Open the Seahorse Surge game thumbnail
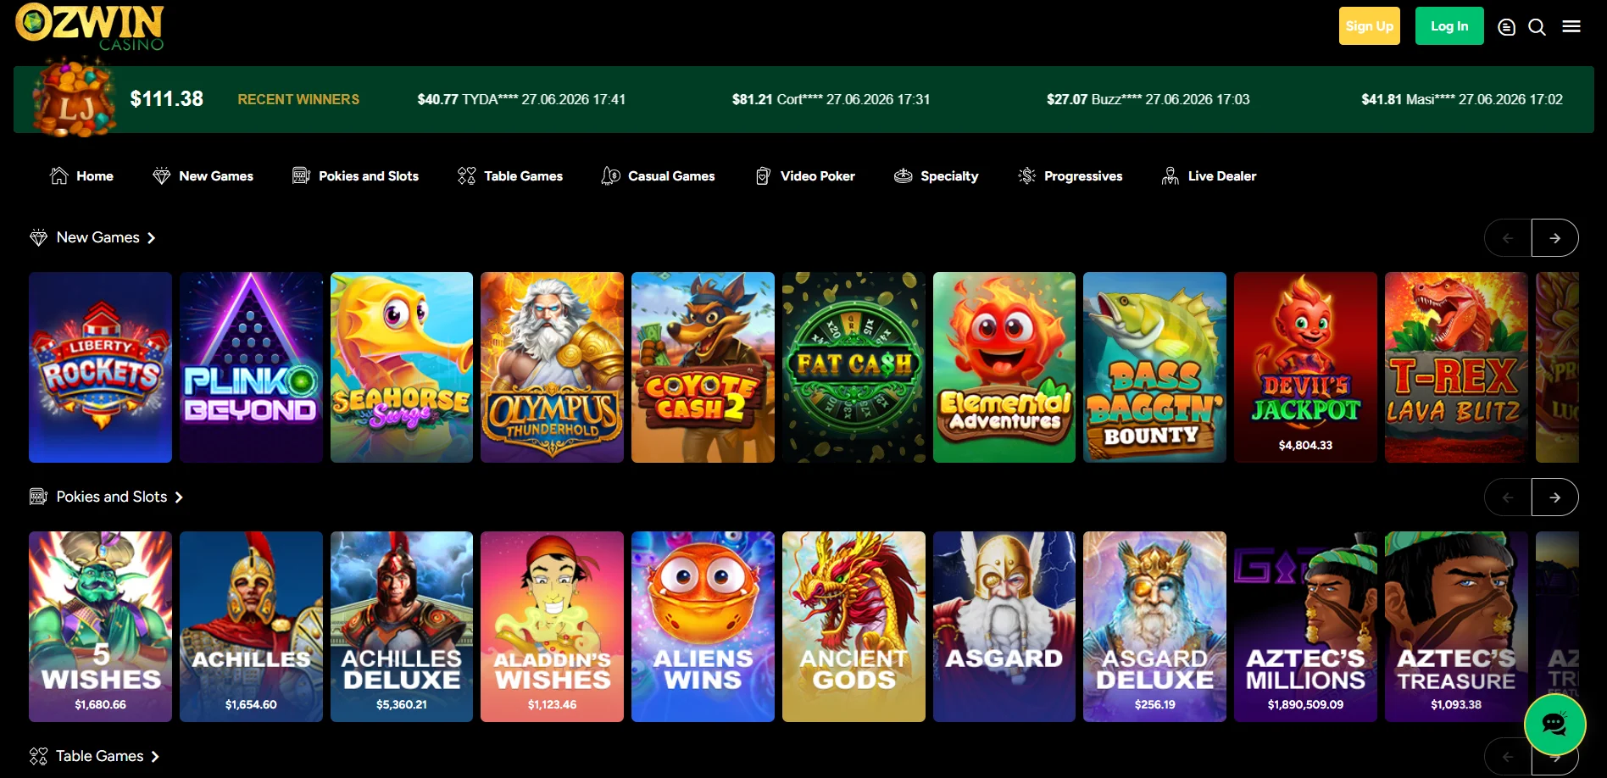 coord(402,367)
